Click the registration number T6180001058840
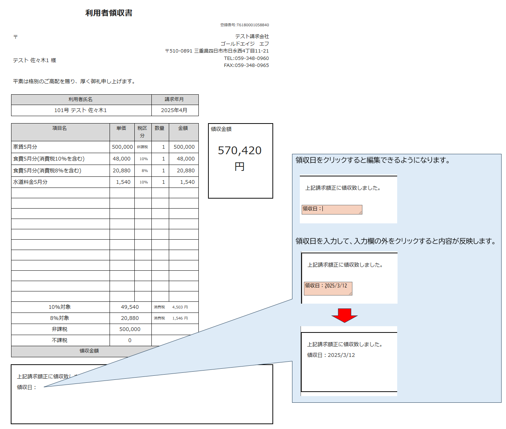Viewport: 506px width, 429px height. 245,25
